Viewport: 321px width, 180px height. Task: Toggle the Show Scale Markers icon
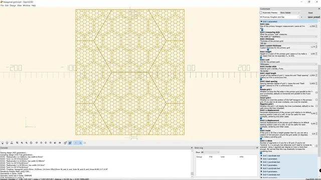(80, 143)
